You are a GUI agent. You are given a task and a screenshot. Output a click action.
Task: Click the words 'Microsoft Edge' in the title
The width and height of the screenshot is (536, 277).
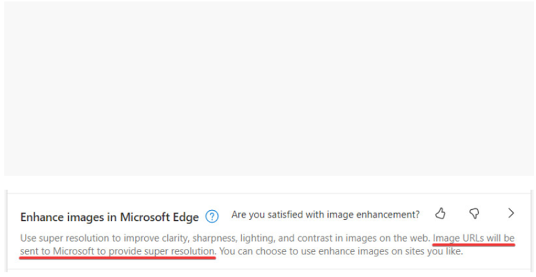(159, 217)
